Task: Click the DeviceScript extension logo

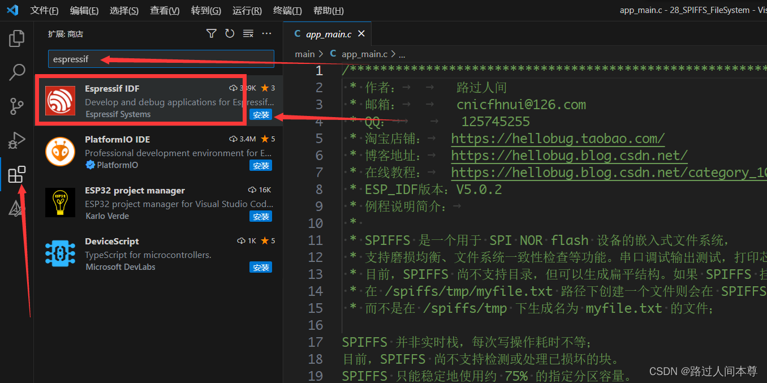Action: pos(60,253)
